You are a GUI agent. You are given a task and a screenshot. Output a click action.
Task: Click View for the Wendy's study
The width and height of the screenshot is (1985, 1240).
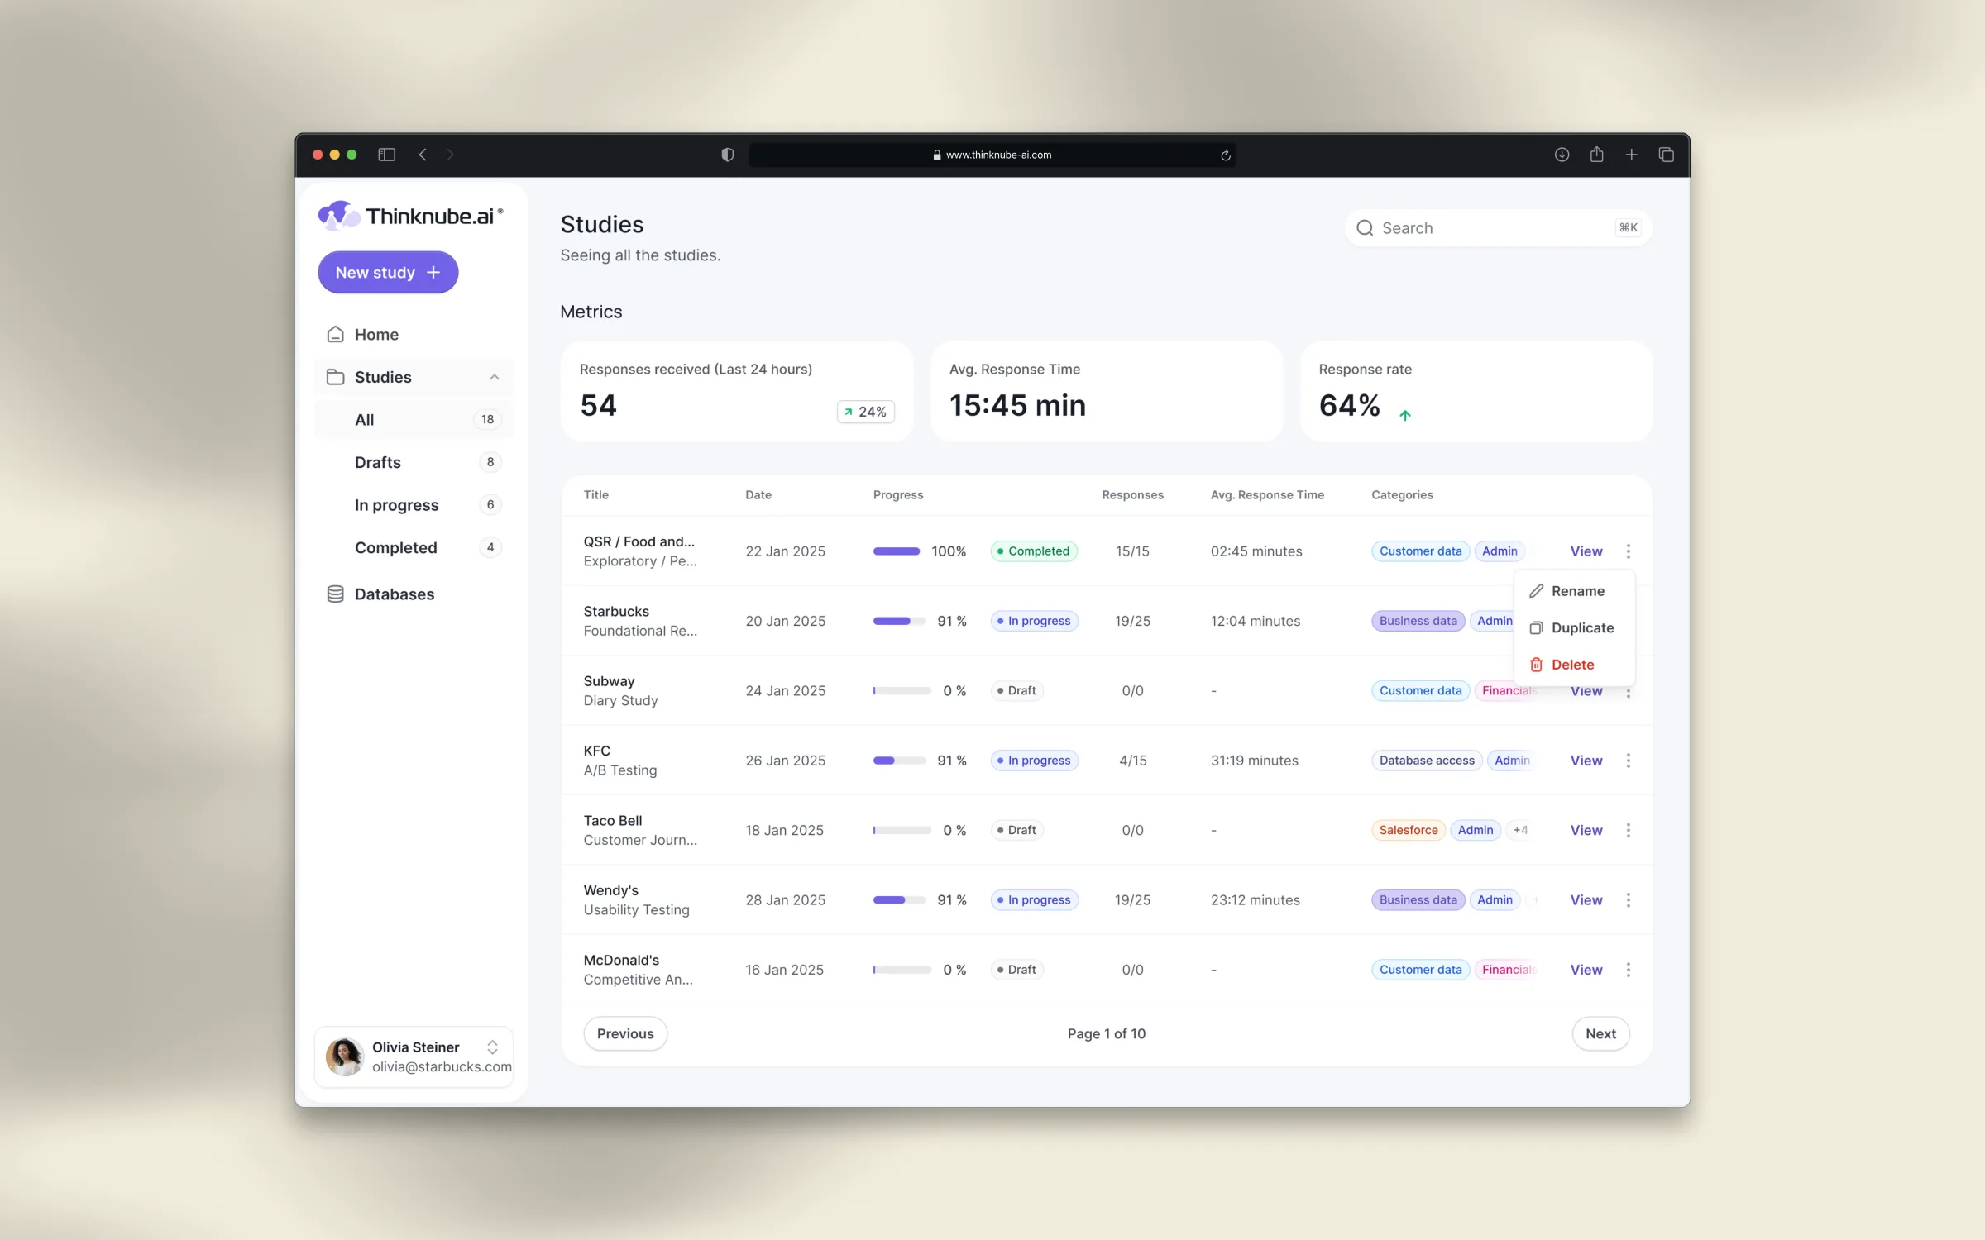pos(1586,899)
